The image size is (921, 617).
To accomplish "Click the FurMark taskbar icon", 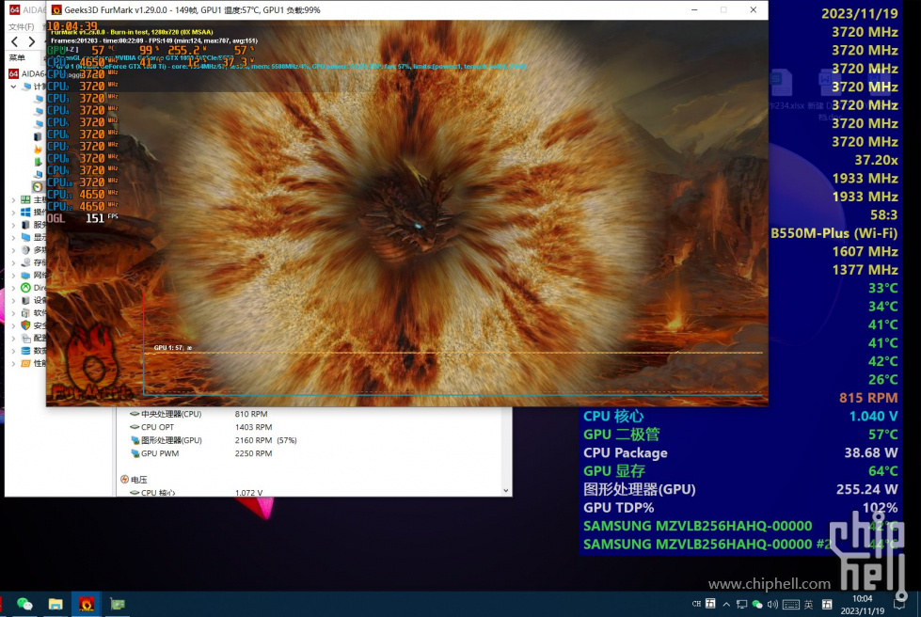I will (x=87, y=604).
